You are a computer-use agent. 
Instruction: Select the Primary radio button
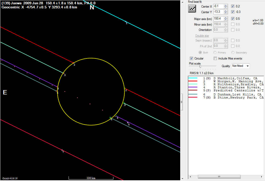[215, 52]
